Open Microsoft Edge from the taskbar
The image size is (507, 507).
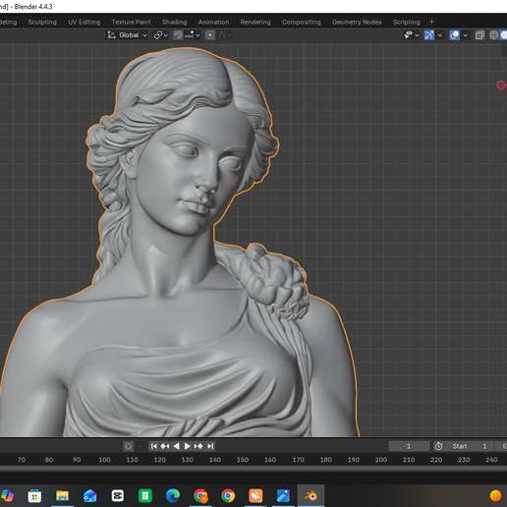click(173, 496)
